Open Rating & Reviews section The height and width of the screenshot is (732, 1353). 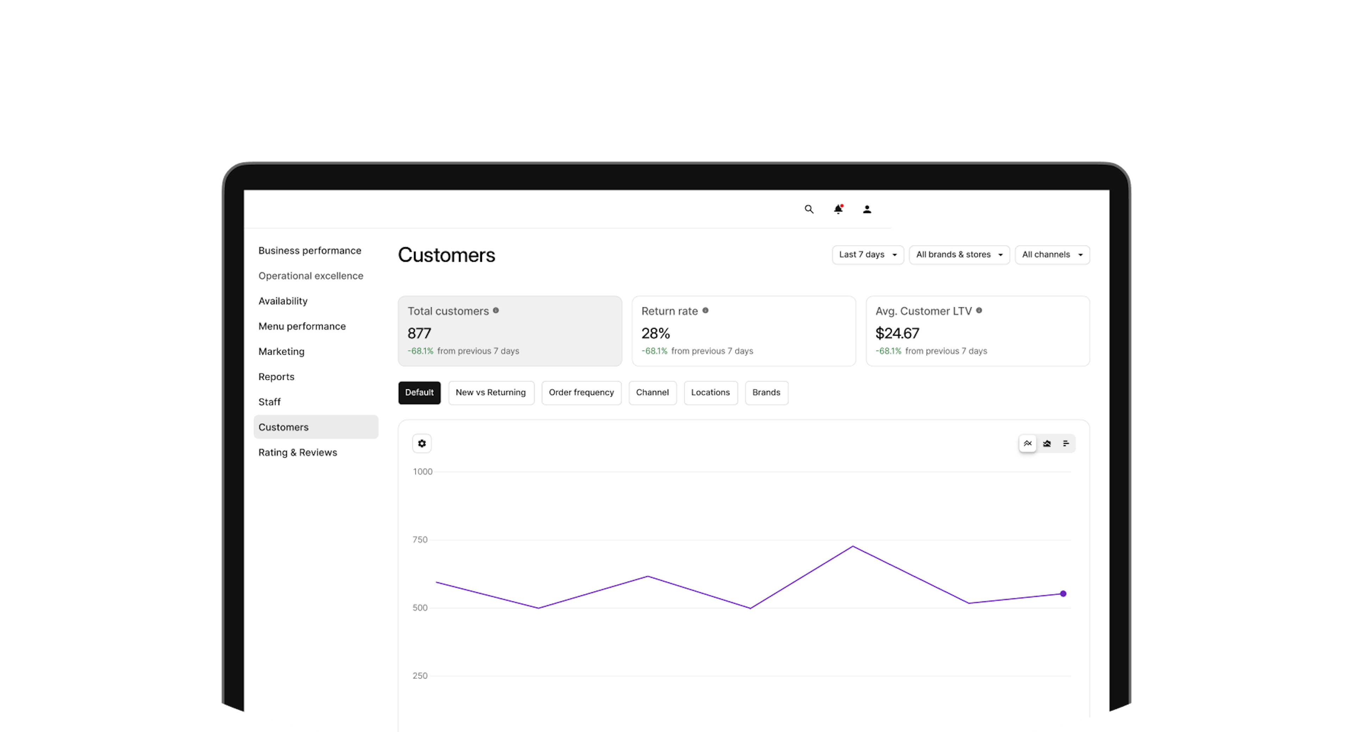298,452
